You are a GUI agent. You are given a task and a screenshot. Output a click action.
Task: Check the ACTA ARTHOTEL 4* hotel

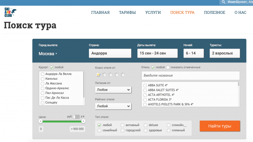pyautogui.click(x=145, y=95)
